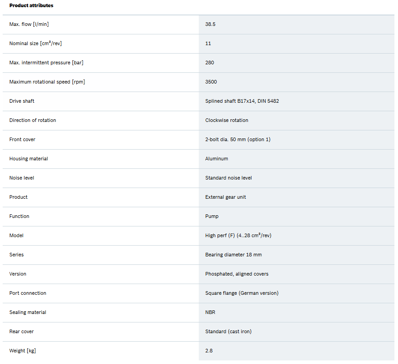The height and width of the screenshot is (364, 398).
Task: Click the NBR sealing material value
Action: [x=210, y=312]
